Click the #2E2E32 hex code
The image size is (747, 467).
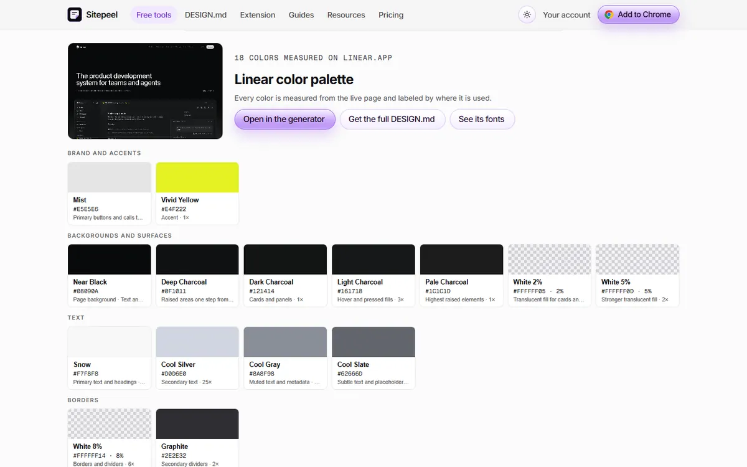coord(174,456)
